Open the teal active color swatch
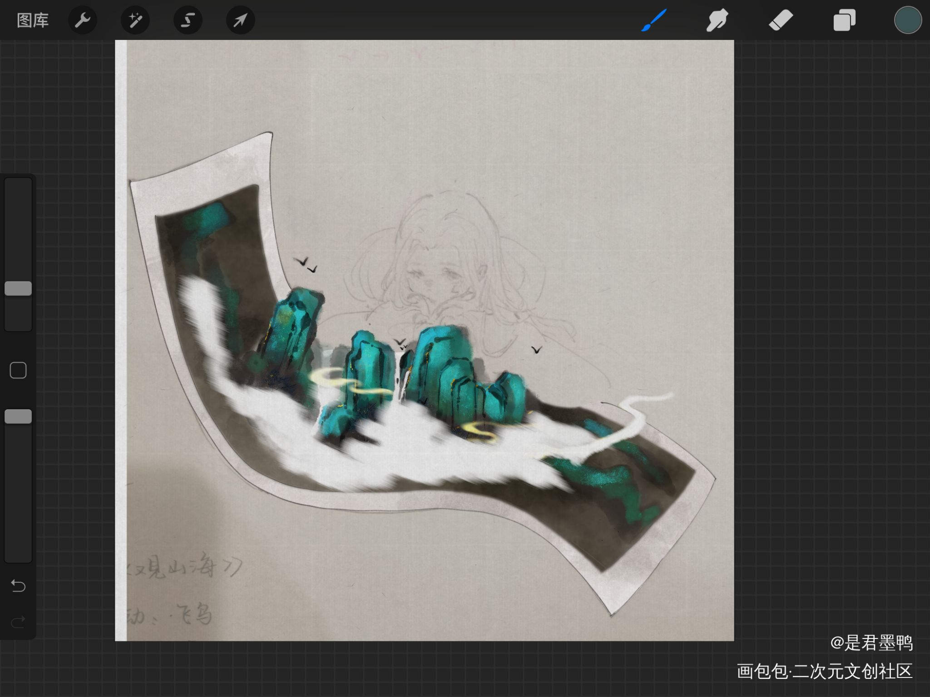This screenshot has width=930, height=697. (x=907, y=20)
